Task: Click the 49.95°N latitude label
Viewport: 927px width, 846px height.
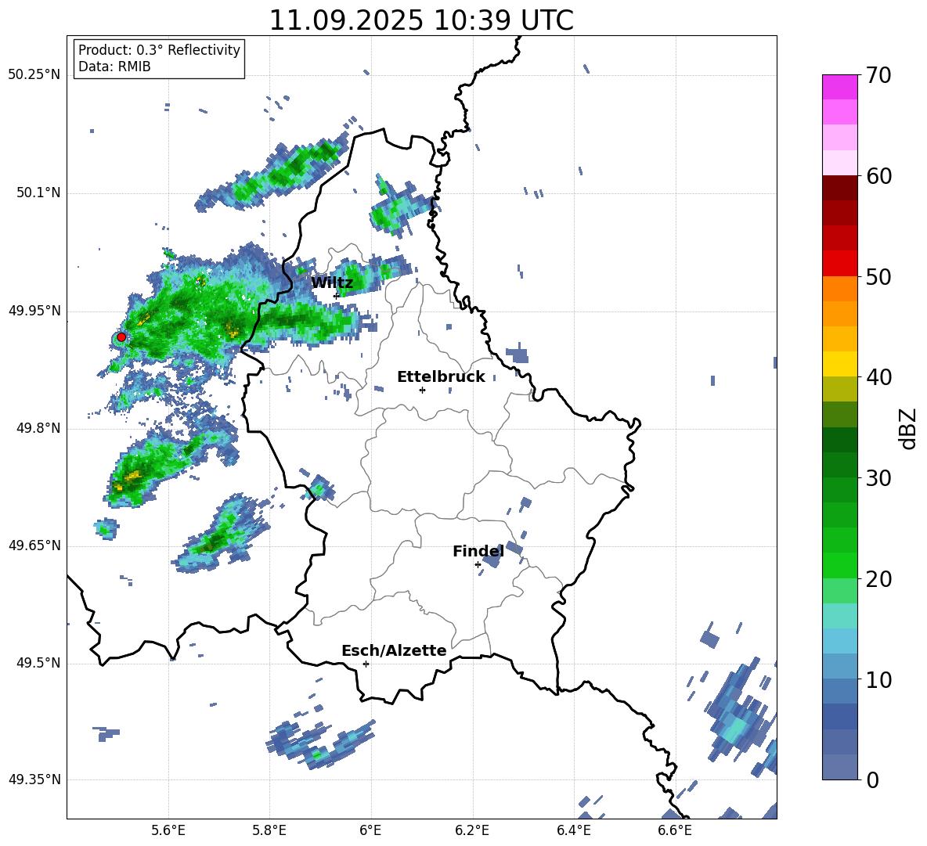Action: tap(34, 311)
